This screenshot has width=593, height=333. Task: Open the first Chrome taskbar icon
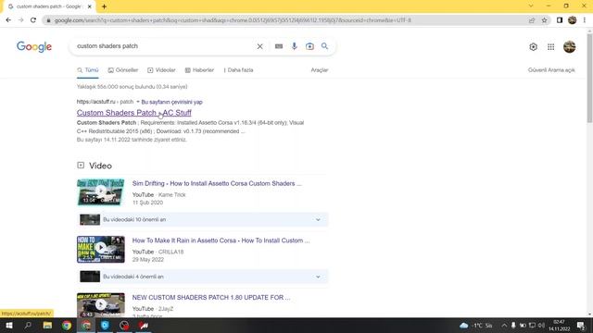(x=67, y=326)
